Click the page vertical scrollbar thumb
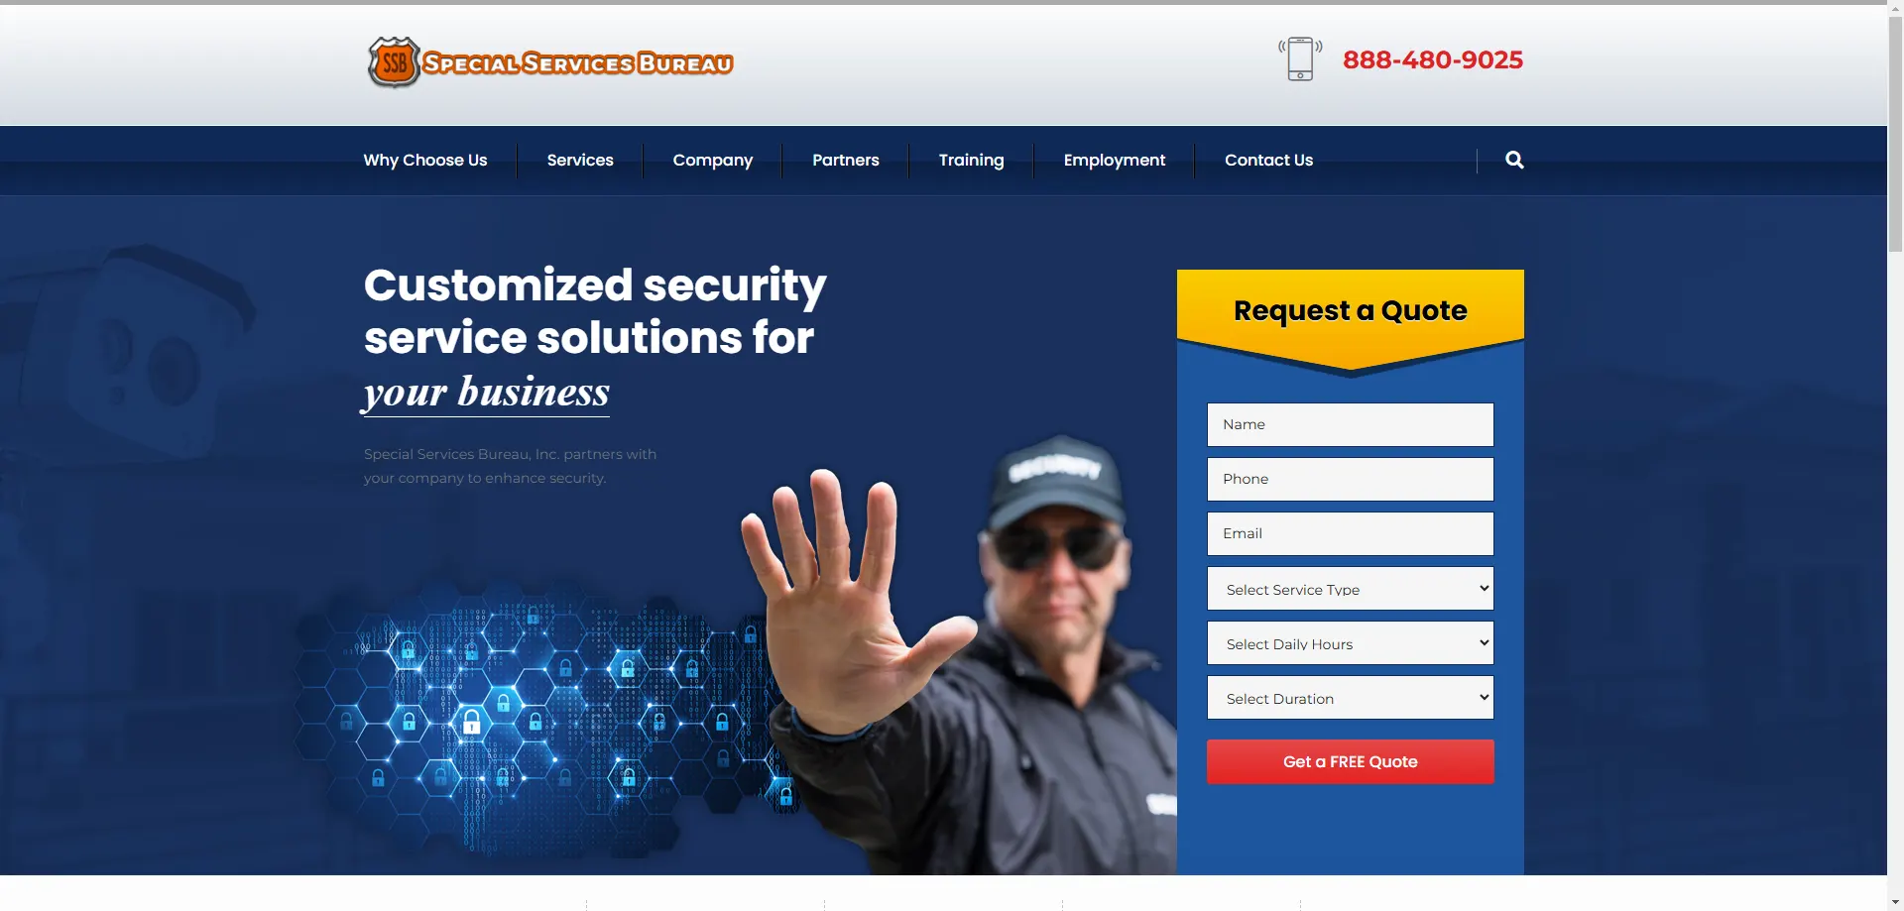This screenshot has height=911, width=1904. [x=1895, y=134]
